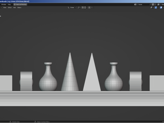Open proportional editing falloff curve

92,8
